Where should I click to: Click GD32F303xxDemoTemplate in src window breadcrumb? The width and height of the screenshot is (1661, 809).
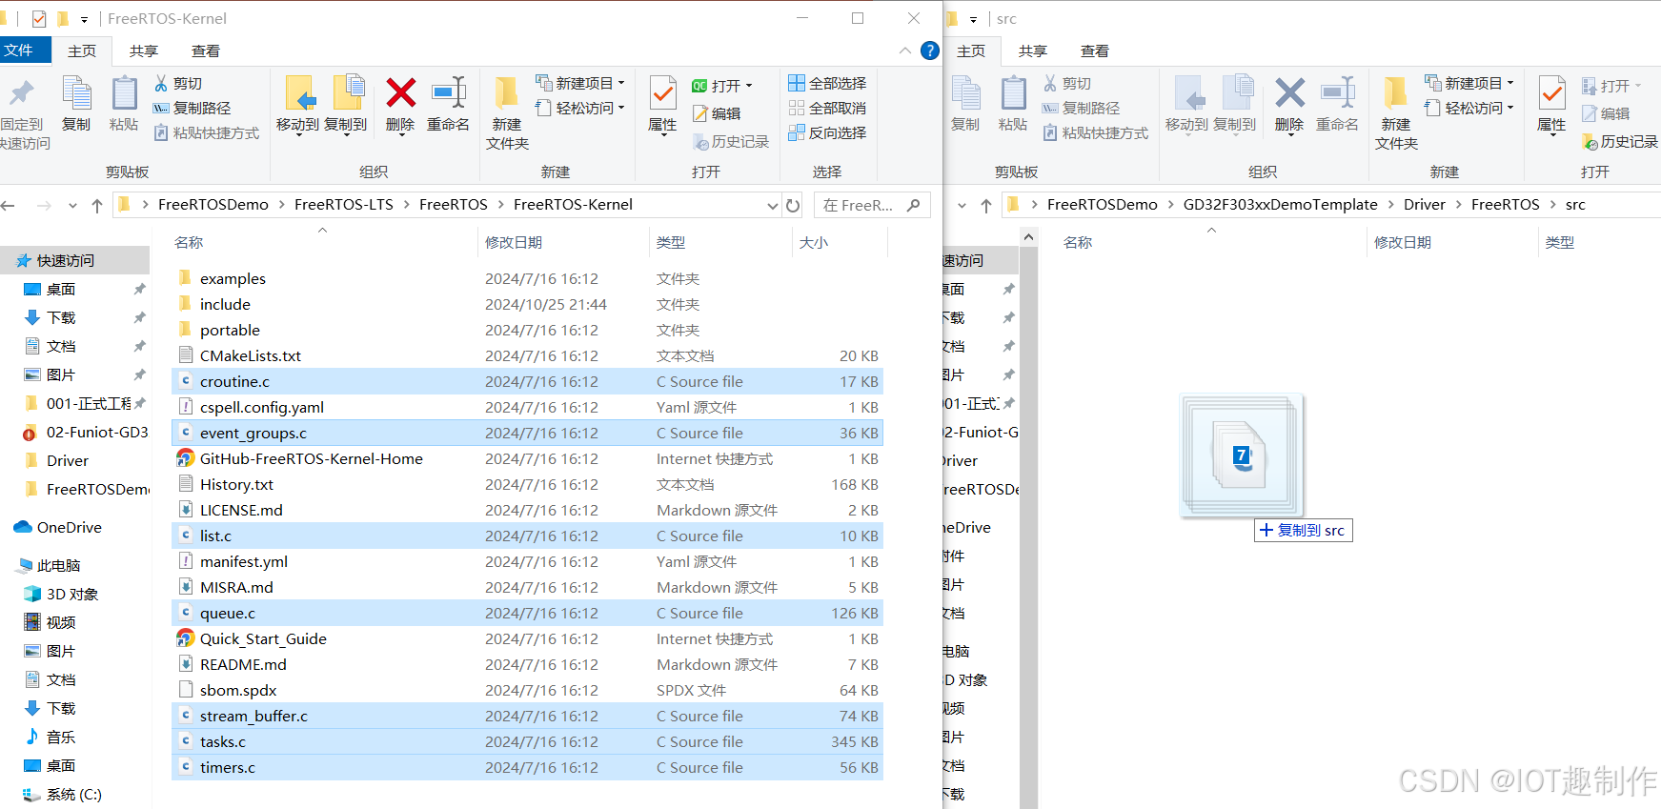(1280, 205)
